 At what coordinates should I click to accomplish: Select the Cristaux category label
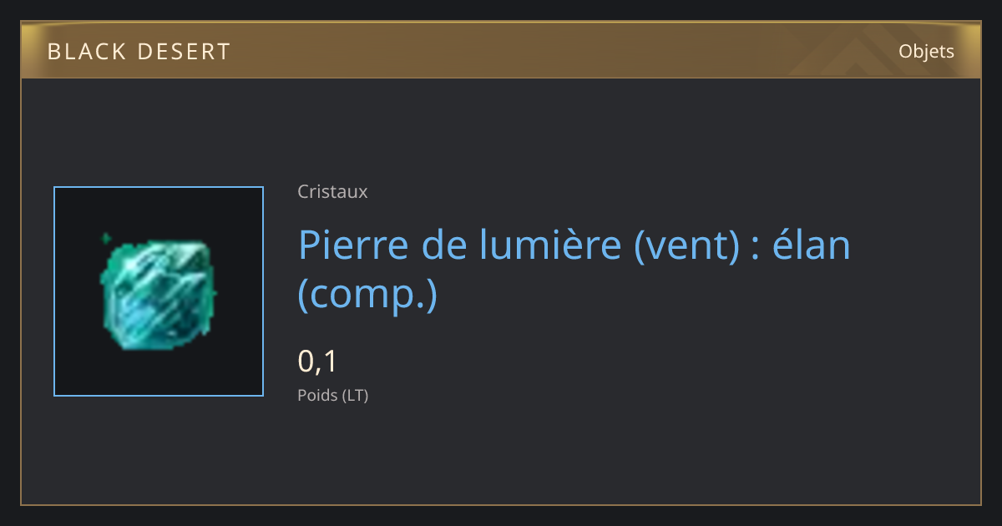click(x=332, y=192)
